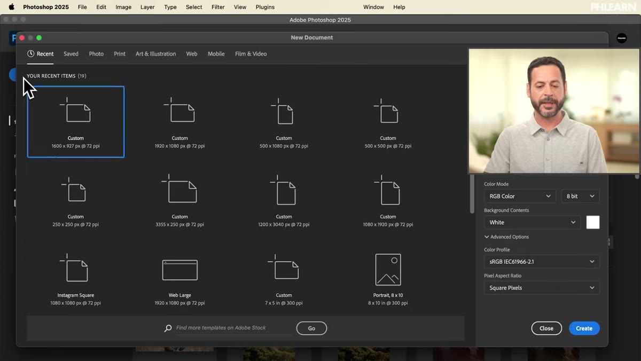This screenshot has height=361, width=641.
Task: Click the search magnifier icon for Adobe Stock
Action: coord(168,328)
